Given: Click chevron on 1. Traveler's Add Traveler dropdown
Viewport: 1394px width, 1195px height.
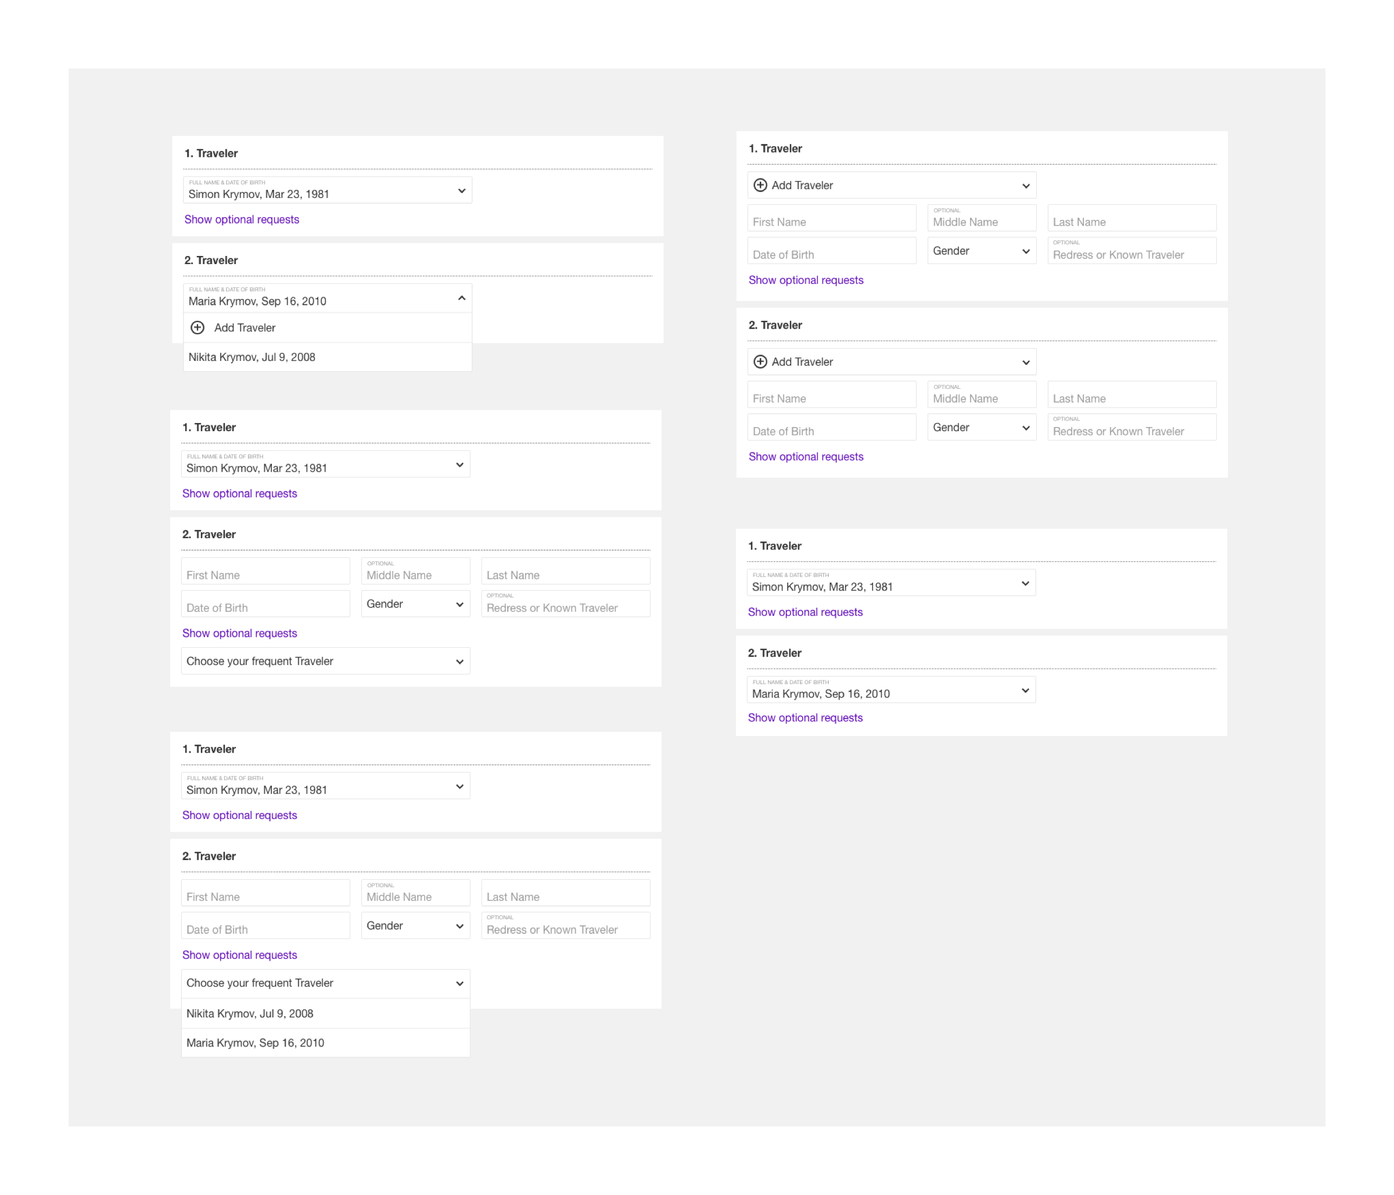Looking at the screenshot, I should pos(1025,186).
